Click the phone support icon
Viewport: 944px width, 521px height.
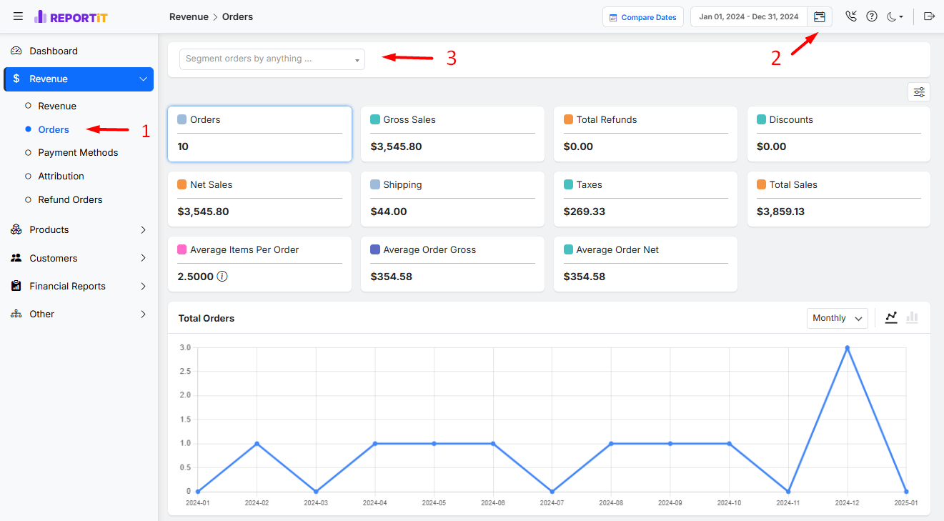pyautogui.click(x=850, y=15)
